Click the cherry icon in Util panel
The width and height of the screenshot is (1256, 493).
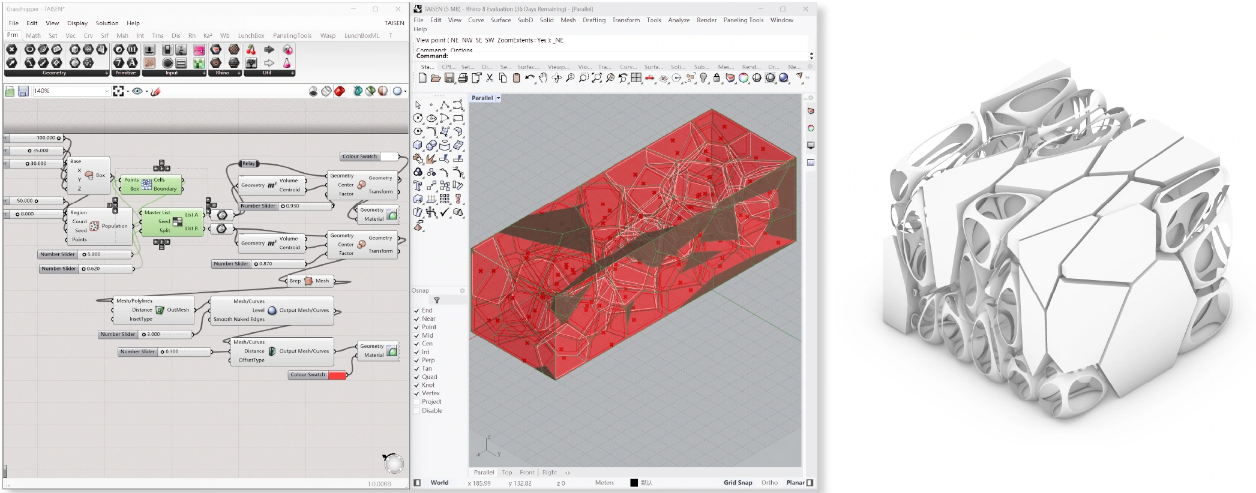point(251,50)
